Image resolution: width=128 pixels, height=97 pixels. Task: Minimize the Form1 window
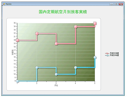tap(112, 4)
